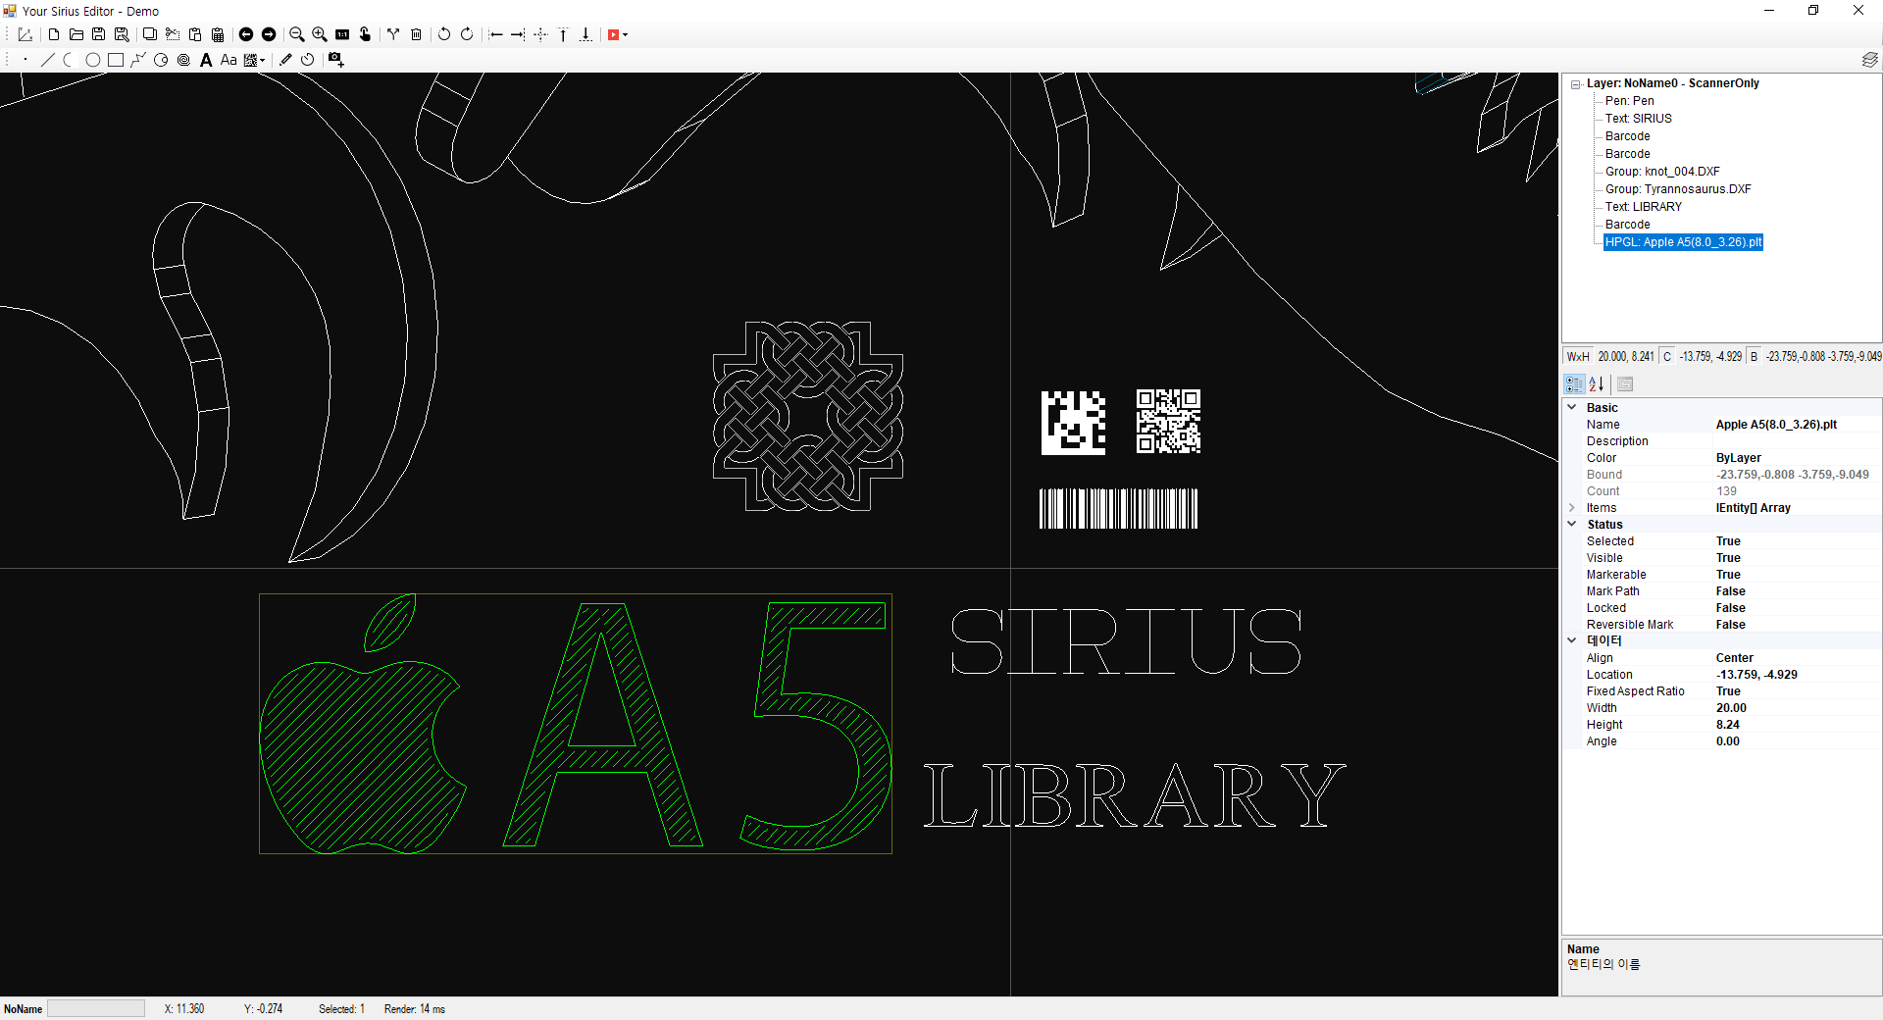Open the layers stack icon at top right
The image size is (1883, 1020).
(x=1869, y=60)
